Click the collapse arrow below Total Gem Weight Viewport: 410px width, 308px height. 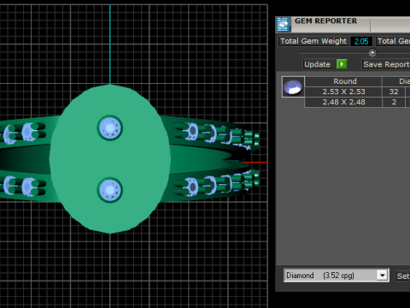(372, 53)
